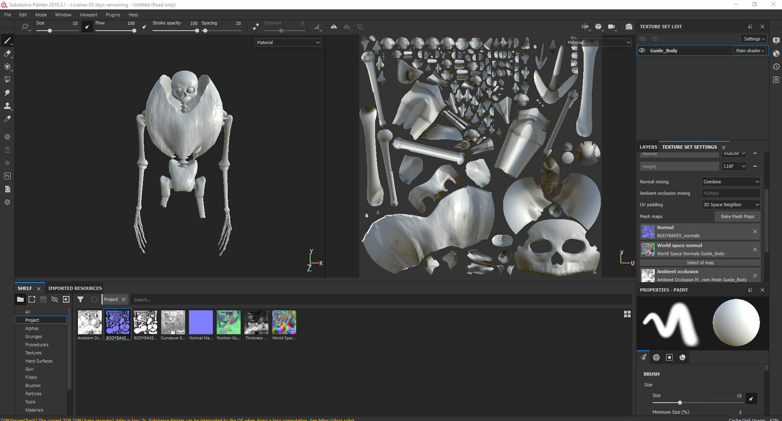Click the Bake Mesh Maps button
782x421 pixels.
[x=737, y=216]
